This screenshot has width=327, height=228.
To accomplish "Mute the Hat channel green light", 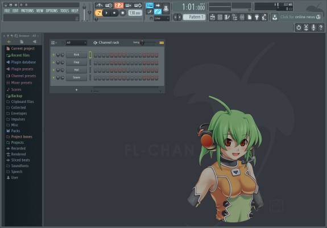I will point(53,70).
